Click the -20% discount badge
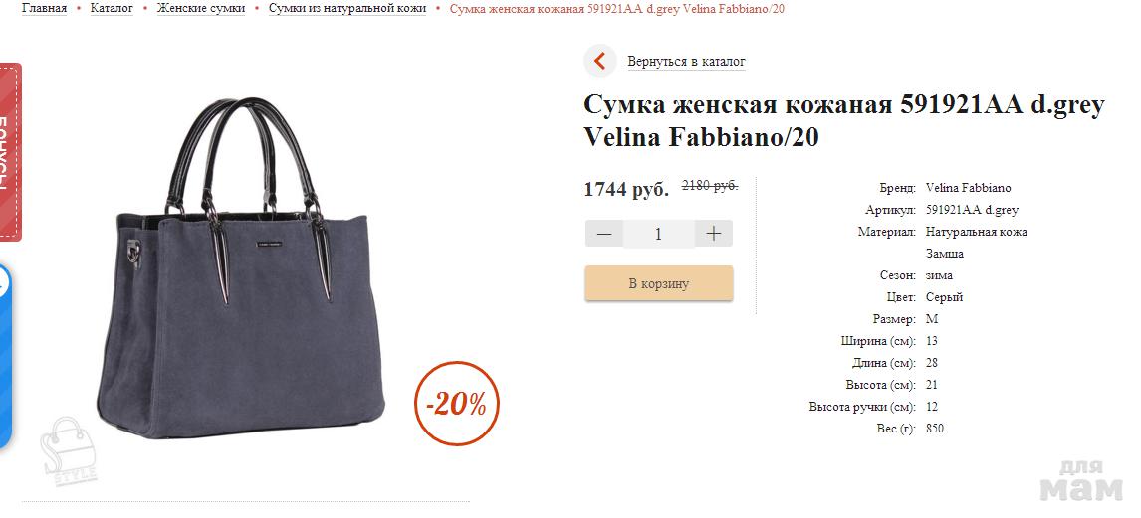 coord(457,404)
